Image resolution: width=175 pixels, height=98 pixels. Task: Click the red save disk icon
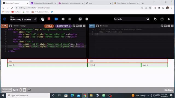49,19
